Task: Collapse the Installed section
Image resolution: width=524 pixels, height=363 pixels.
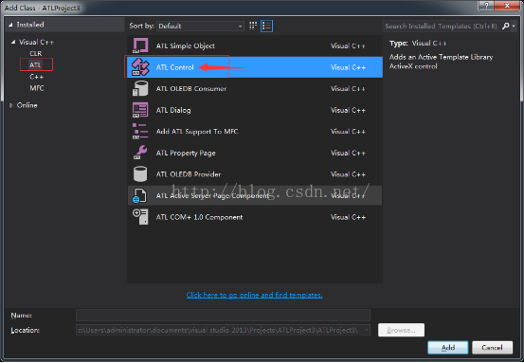Action: (10, 25)
